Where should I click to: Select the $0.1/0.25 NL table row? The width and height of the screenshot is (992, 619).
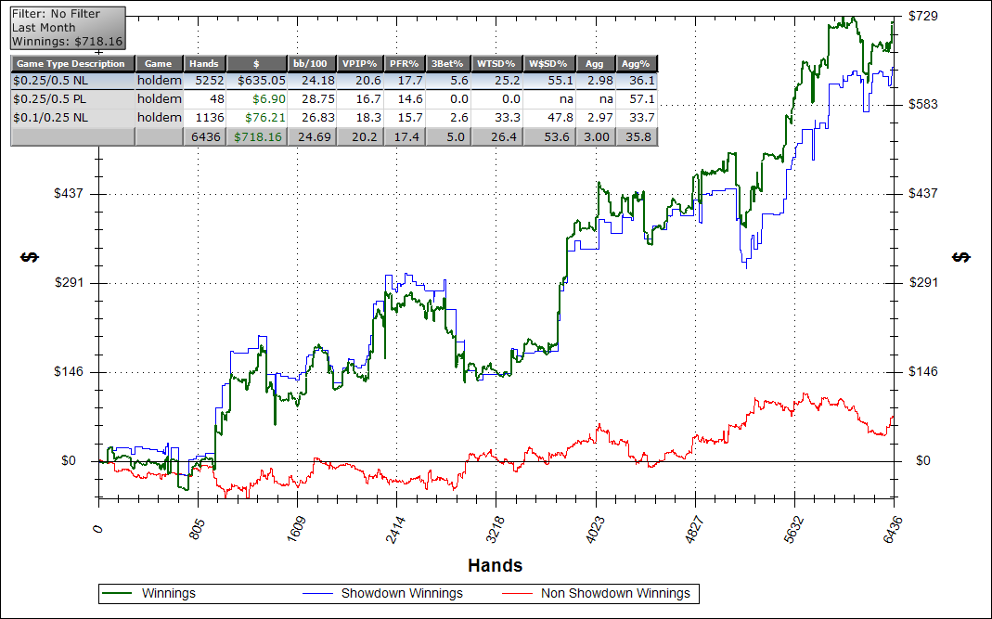pos(71,117)
